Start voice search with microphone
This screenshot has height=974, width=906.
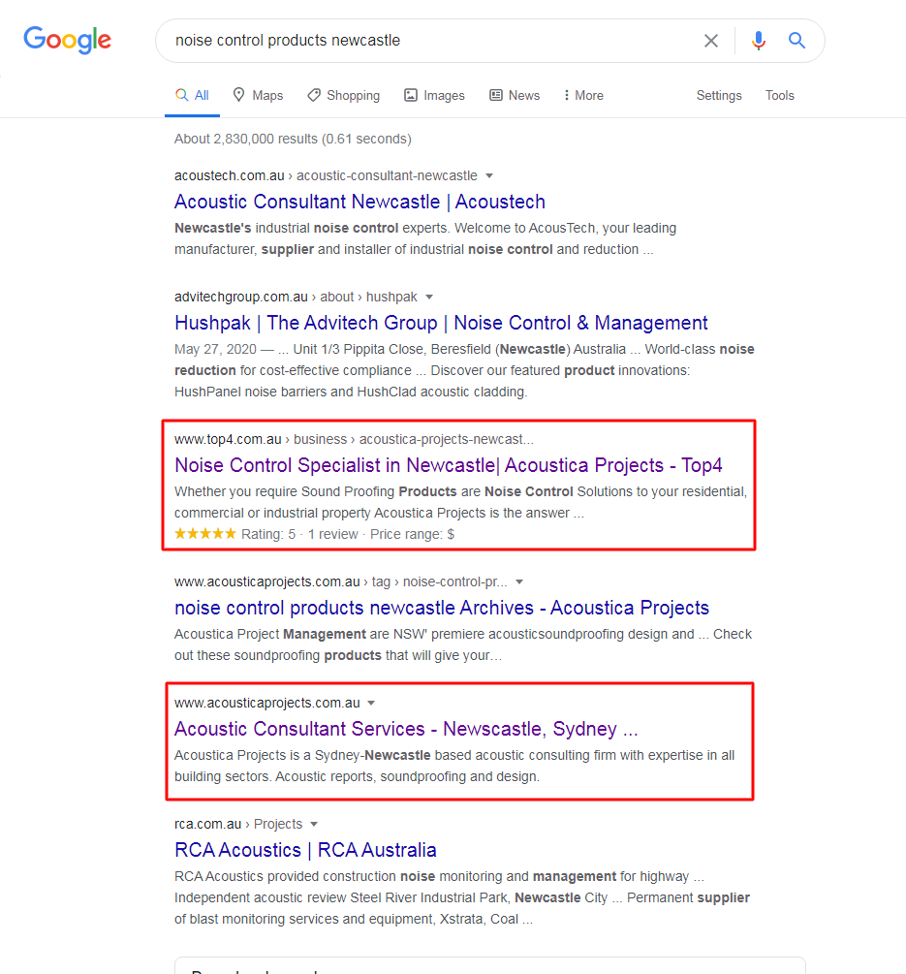click(x=759, y=41)
